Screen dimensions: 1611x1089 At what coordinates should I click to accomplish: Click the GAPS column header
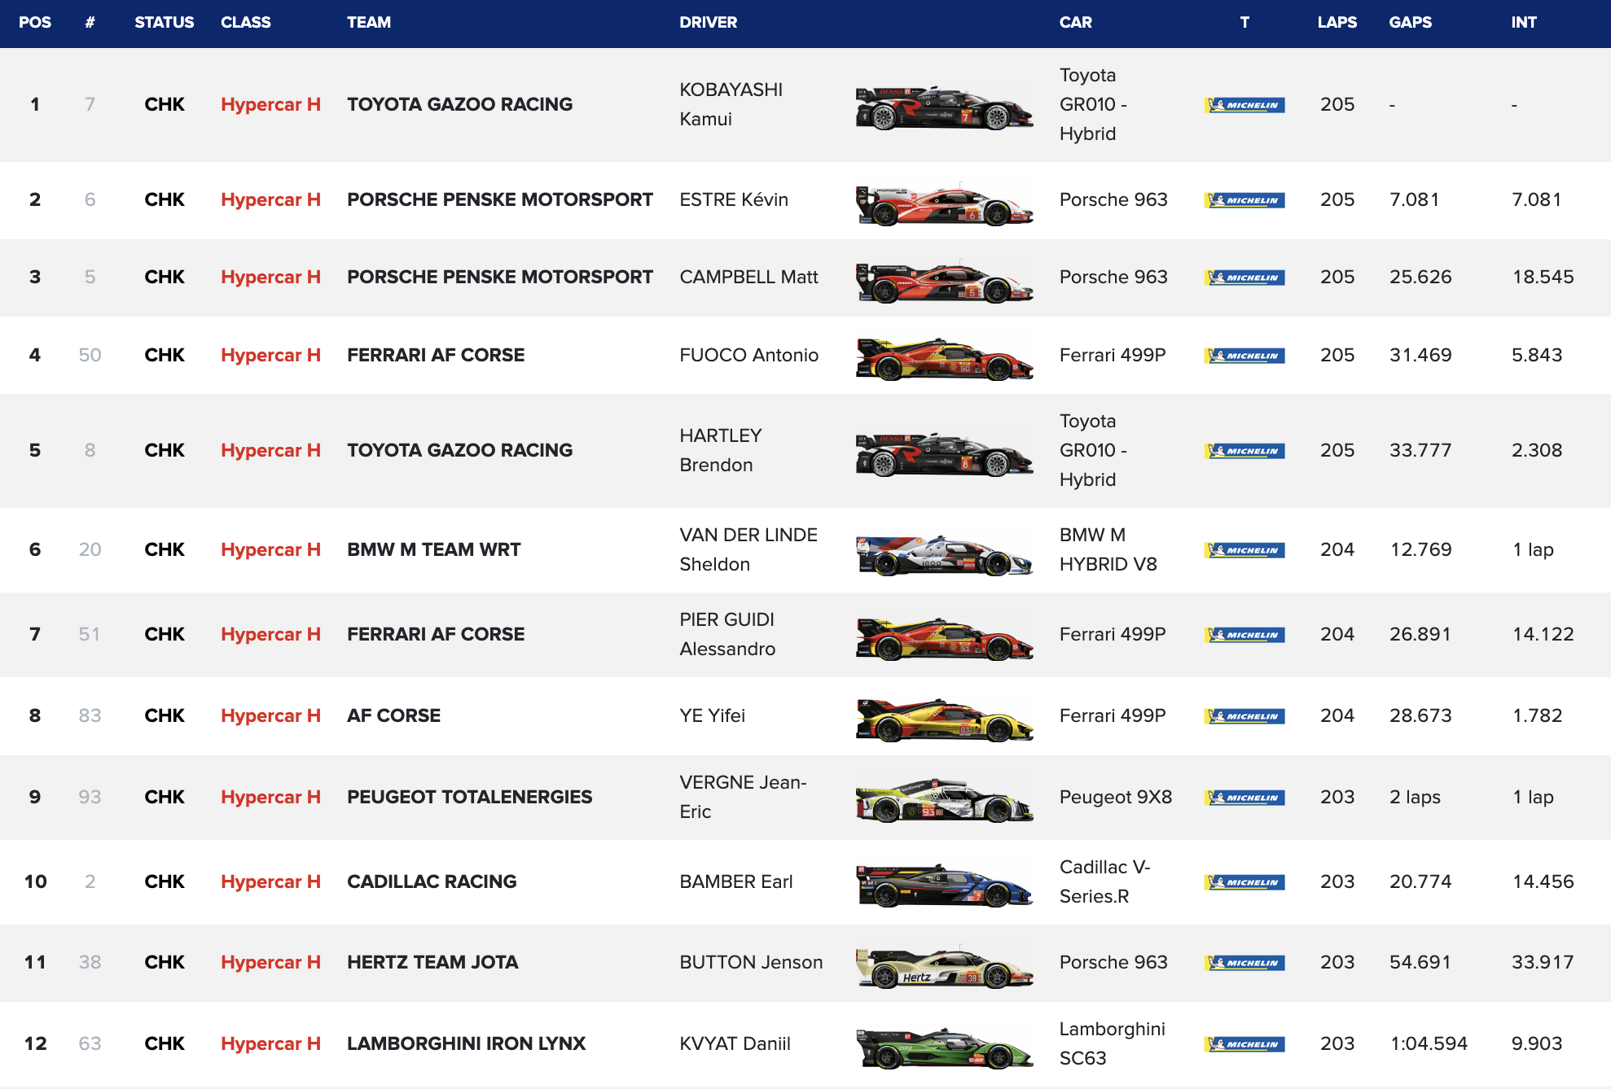coord(1410,23)
